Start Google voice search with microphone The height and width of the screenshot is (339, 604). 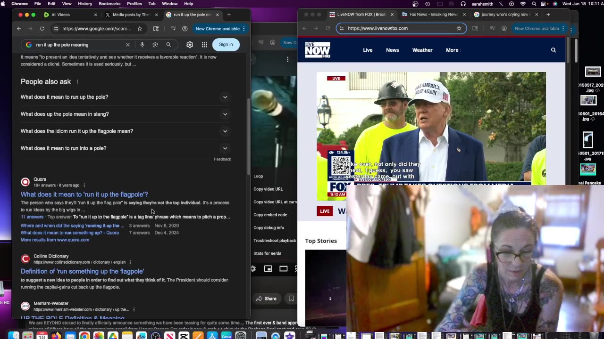(142, 45)
